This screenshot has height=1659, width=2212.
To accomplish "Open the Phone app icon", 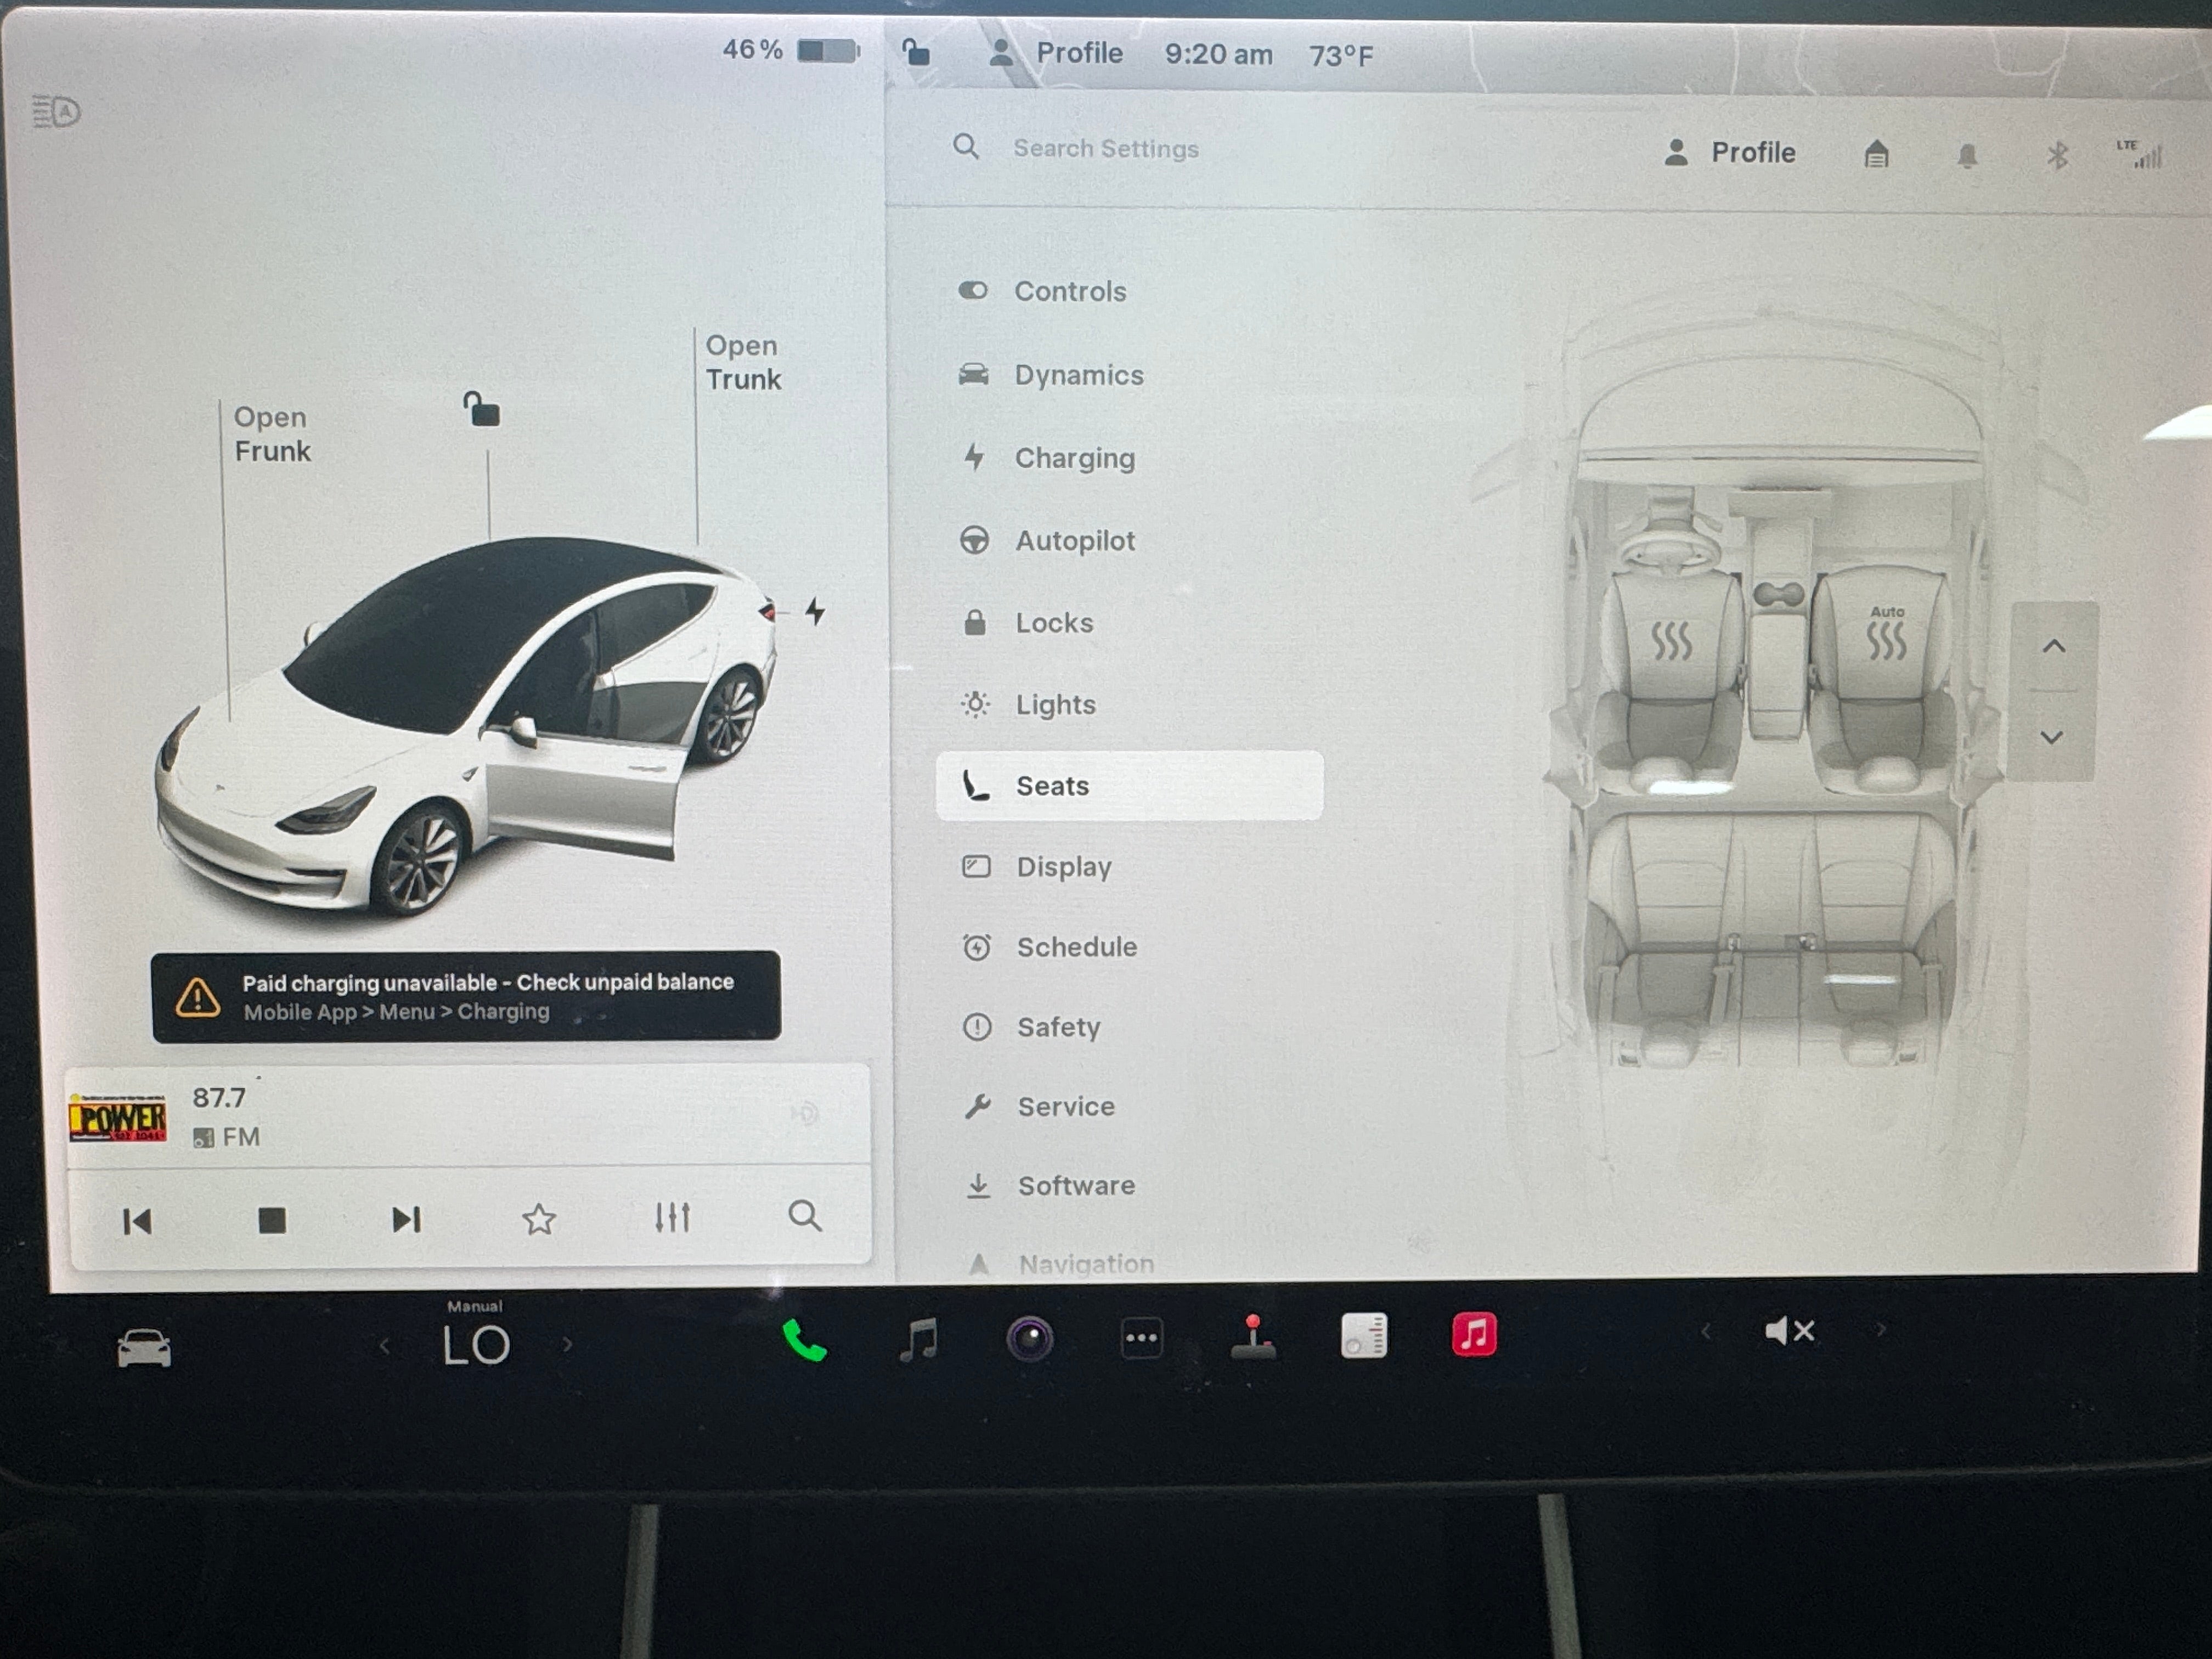I will [804, 1340].
